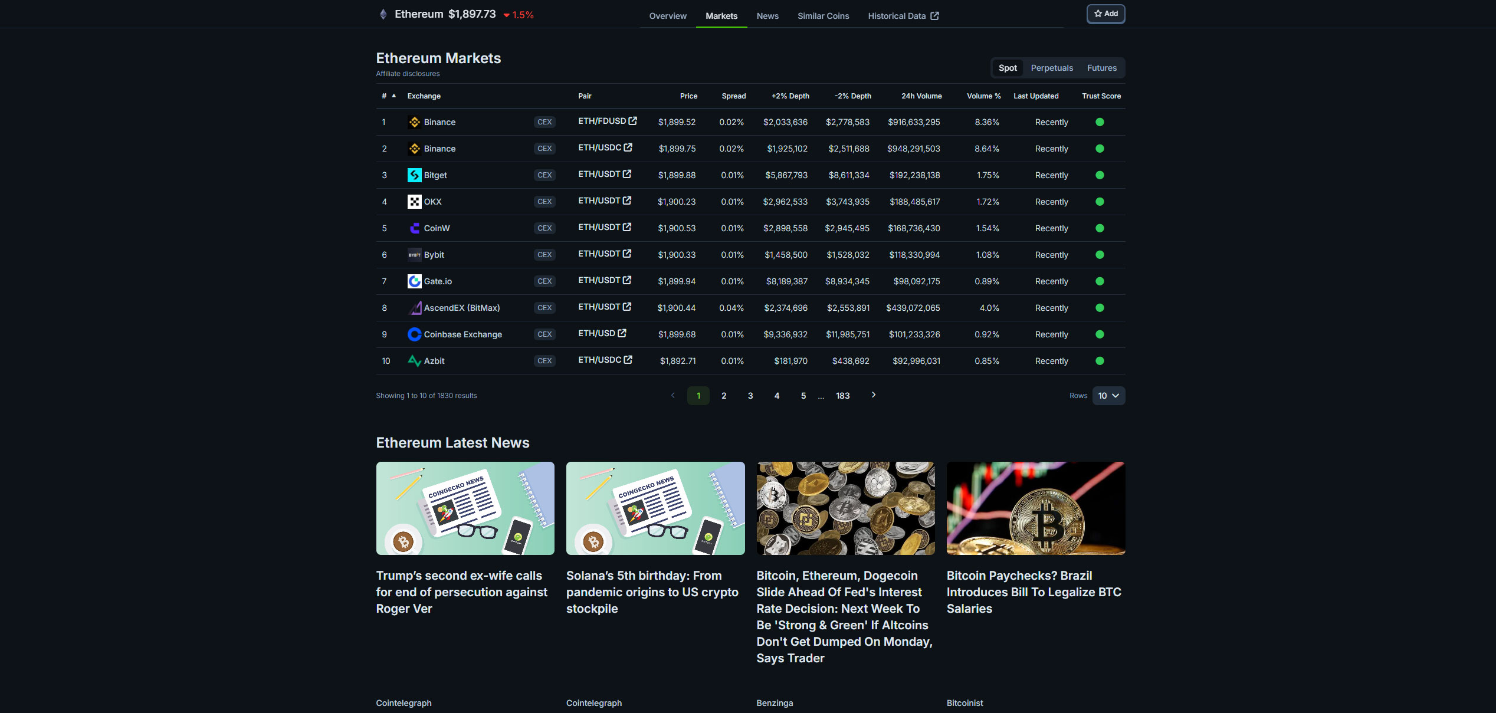Click the CEX badge in the Bitget row

pyautogui.click(x=544, y=175)
